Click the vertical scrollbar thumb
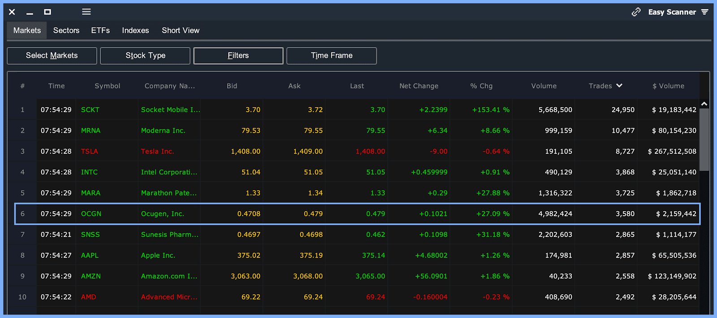This screenshot has width=717, height=318. tap(704, 139)
